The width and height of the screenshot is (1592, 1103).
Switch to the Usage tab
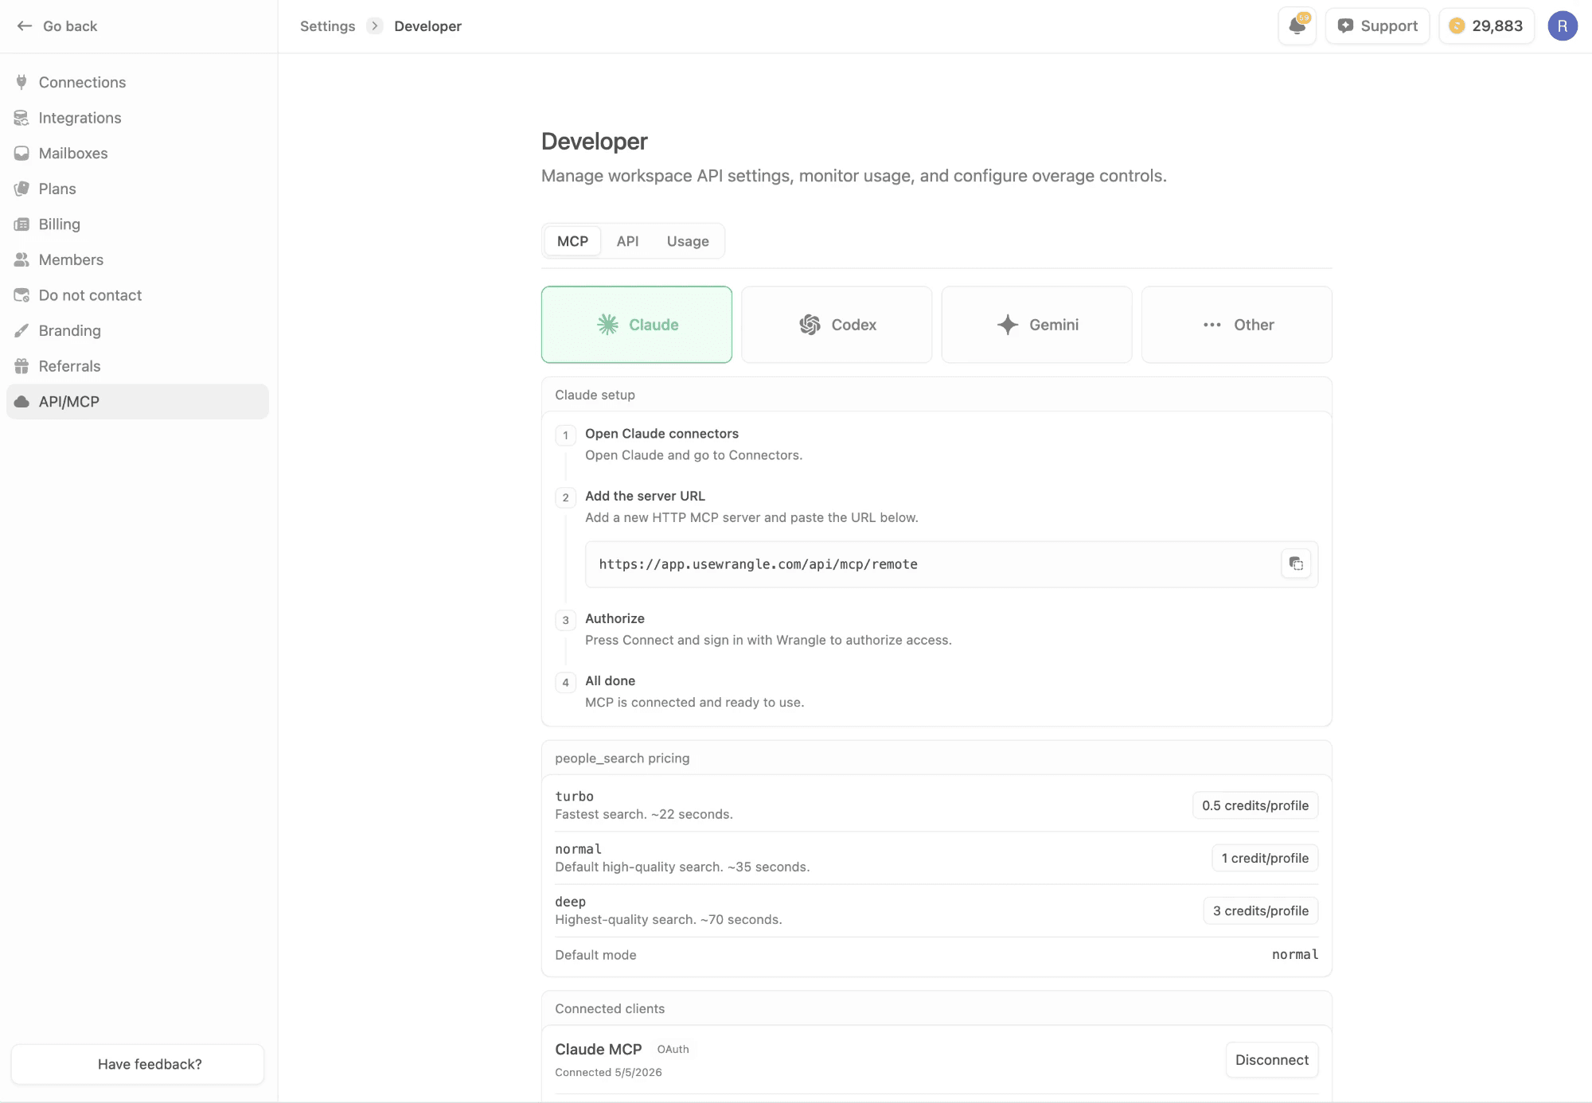pos(688,241)
